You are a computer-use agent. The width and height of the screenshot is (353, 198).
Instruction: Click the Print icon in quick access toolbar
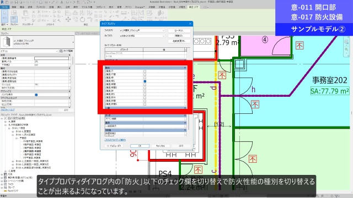click(x=40, y=2)
